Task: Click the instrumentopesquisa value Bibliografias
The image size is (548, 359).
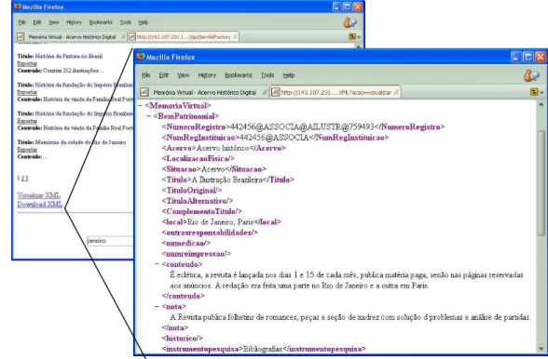Action: (x=263, y=349)
